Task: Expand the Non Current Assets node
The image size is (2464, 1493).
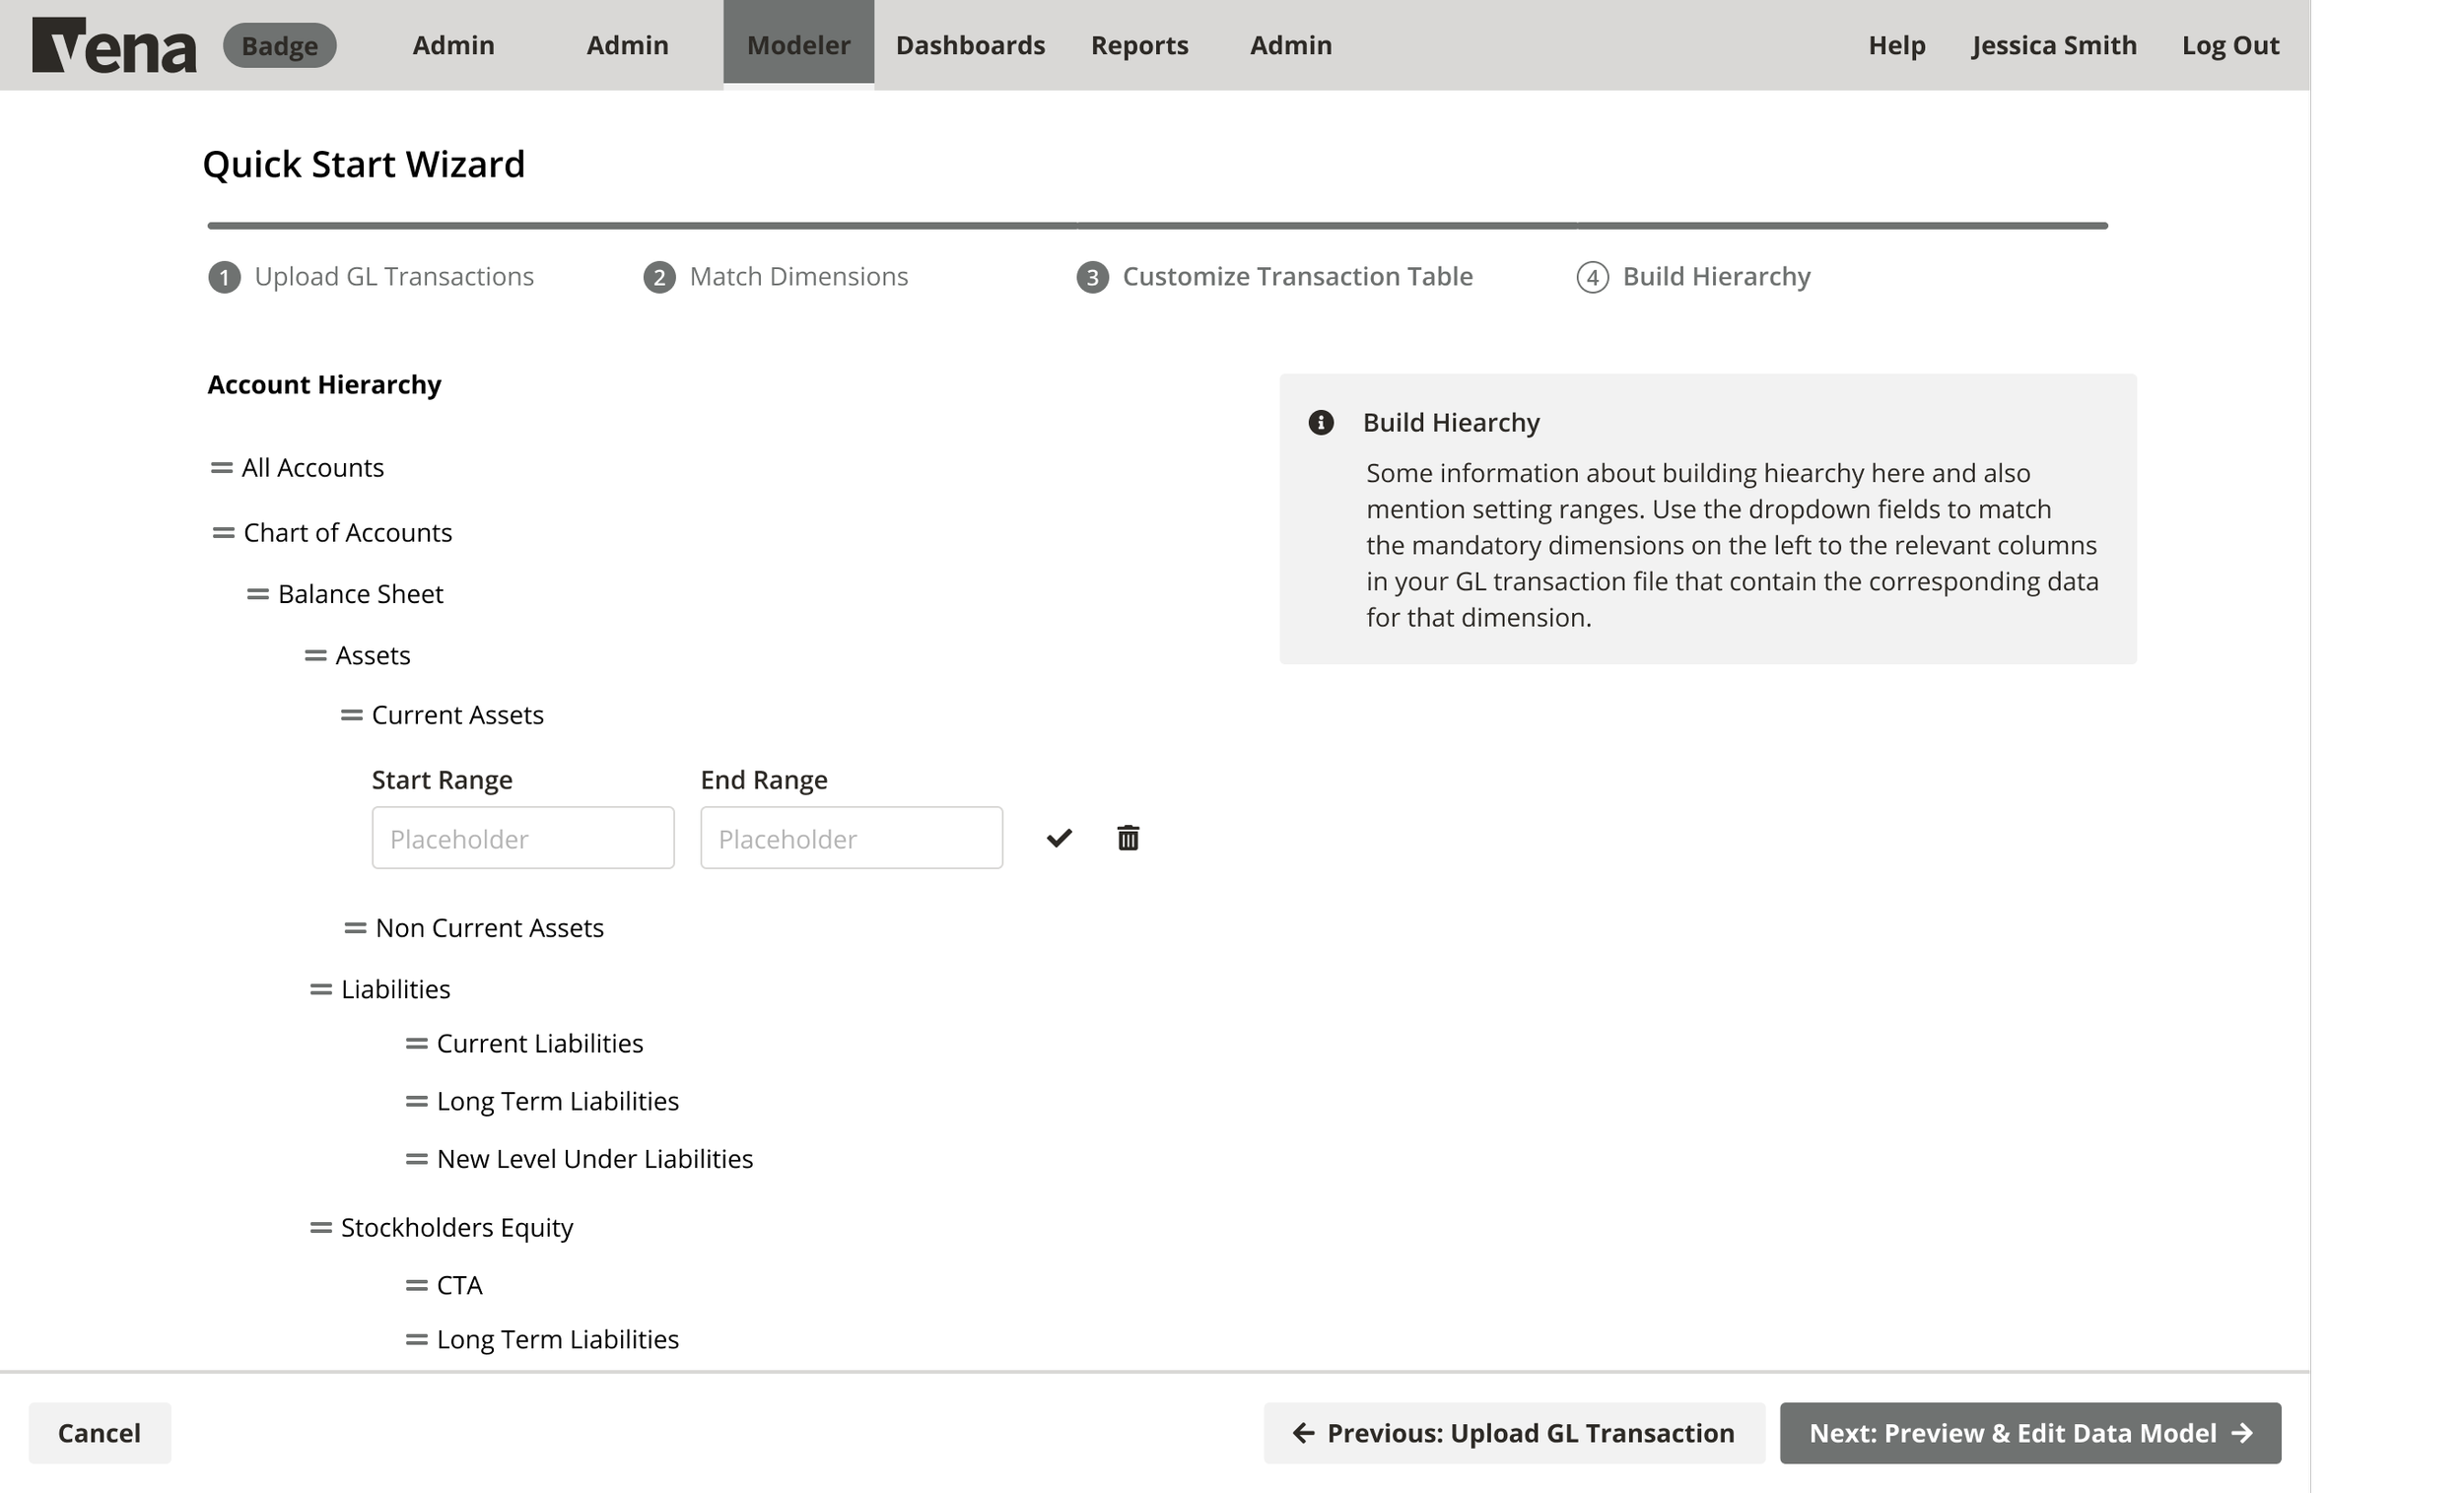Action: click(x=489, y=927)
